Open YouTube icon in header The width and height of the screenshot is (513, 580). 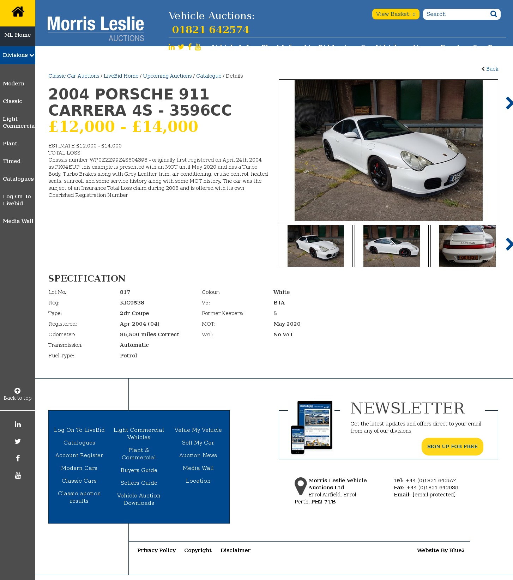[x=198, y=47]
